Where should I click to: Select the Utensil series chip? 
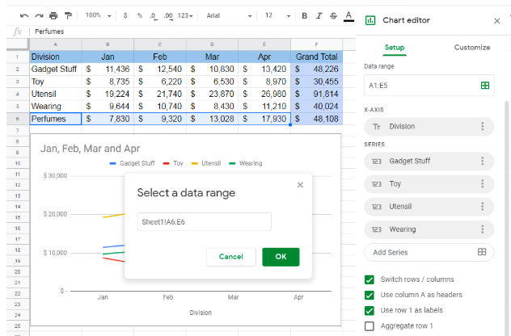tap(429, 207)
